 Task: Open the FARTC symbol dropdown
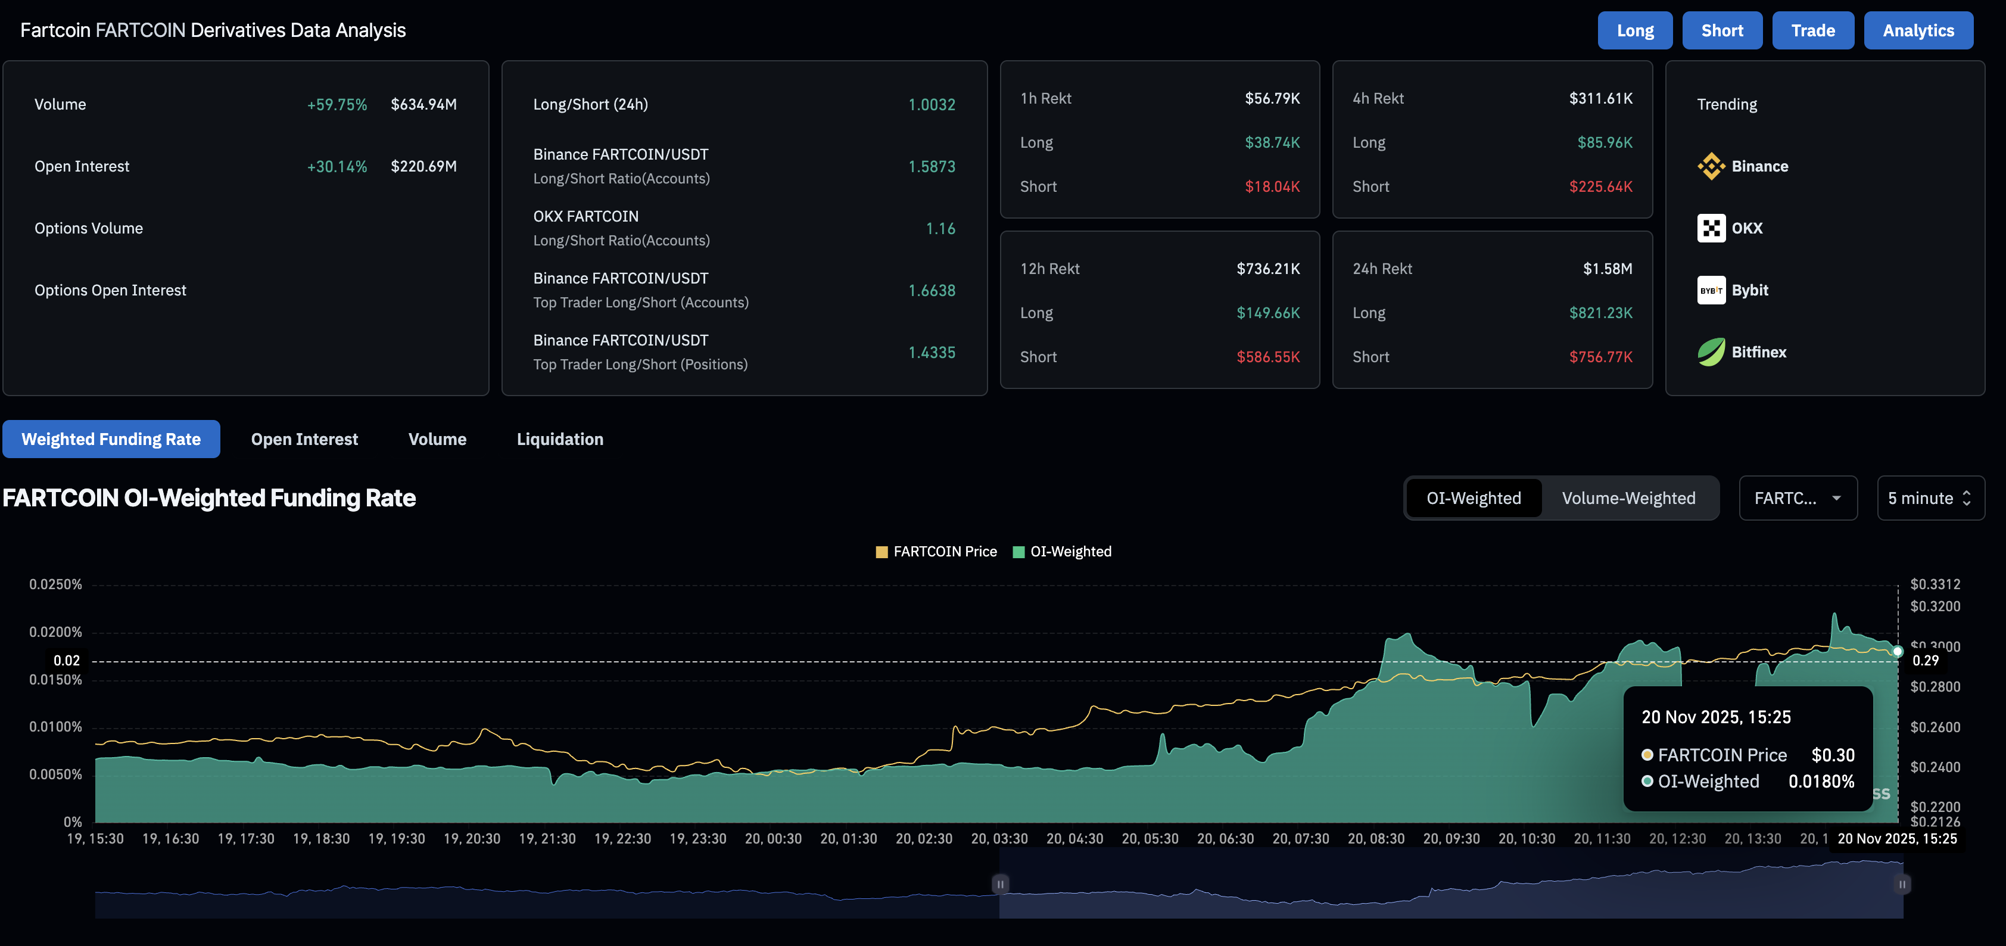pos(1798,497)
